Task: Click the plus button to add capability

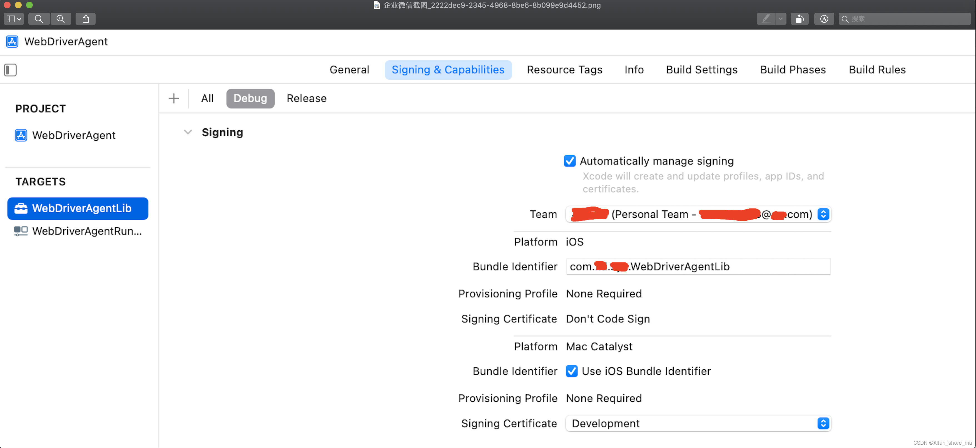Action: point(173,99)
